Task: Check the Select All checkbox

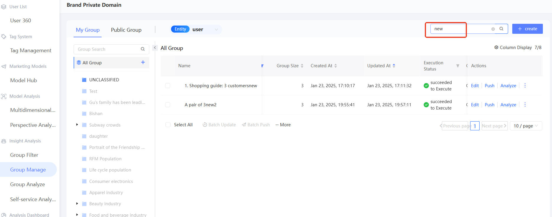Action: click(168, 125)
